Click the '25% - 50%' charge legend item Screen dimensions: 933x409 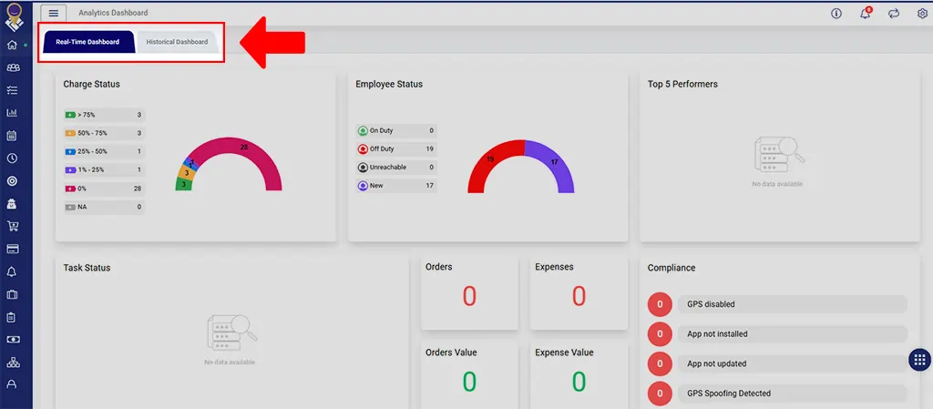(104, 151)
